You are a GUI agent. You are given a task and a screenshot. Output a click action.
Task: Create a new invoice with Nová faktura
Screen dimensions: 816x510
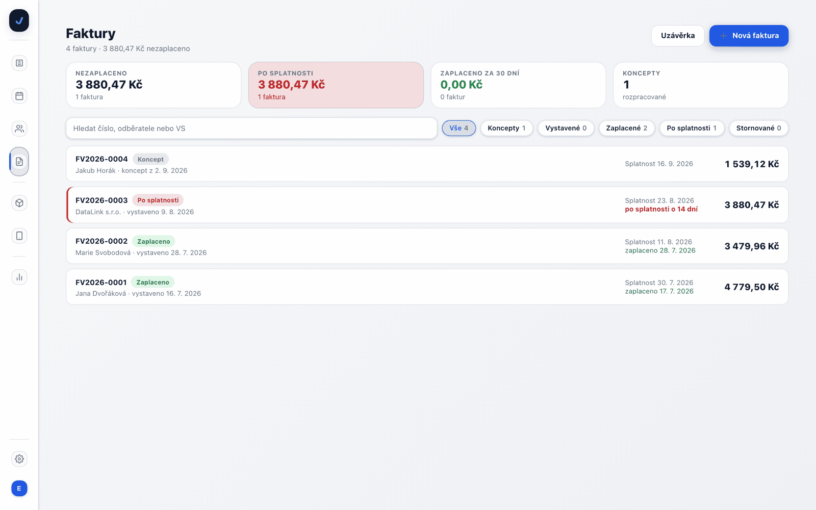(x=749, y=36)
